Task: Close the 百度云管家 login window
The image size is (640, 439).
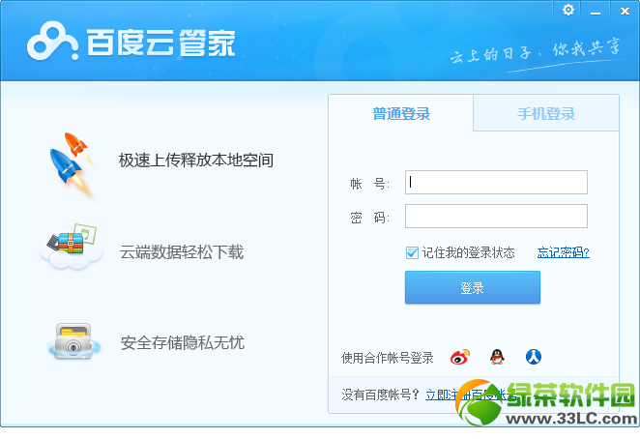Action: pyautogui.click(x=625, y=11)
